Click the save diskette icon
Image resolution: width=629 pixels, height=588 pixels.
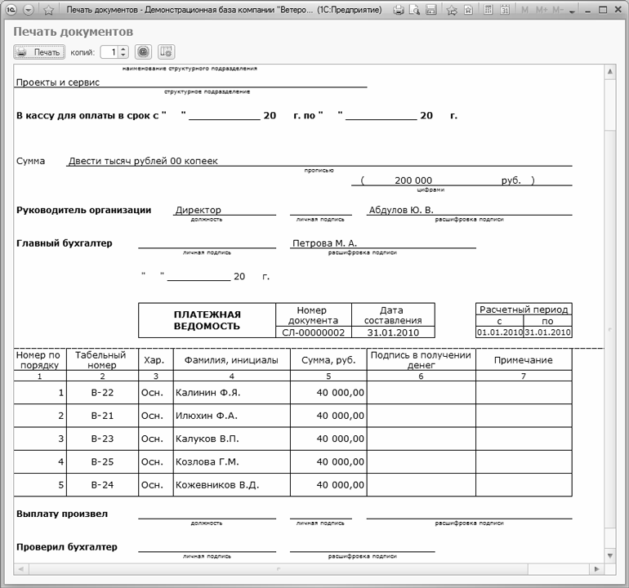[x=430, y=10]
